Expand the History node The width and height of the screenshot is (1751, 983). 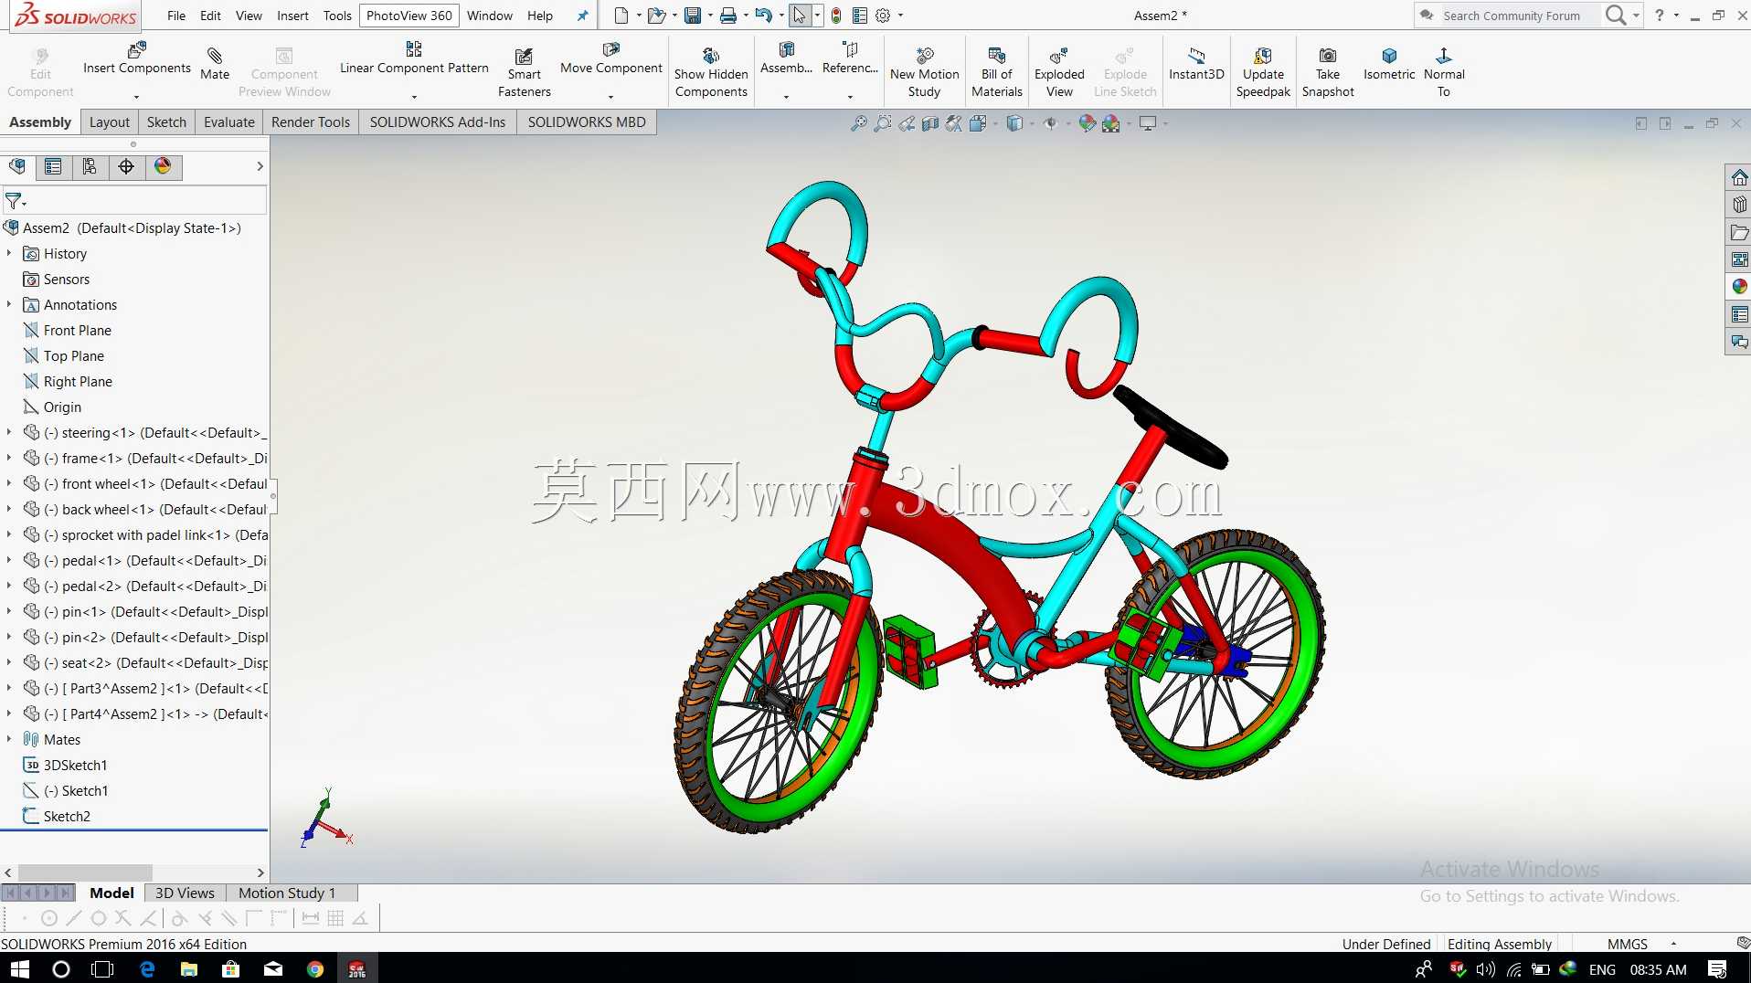coord(9,253)
